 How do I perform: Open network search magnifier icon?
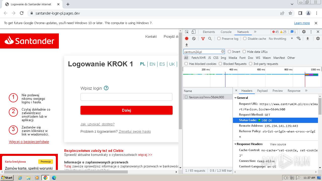(x=210, y=39)
